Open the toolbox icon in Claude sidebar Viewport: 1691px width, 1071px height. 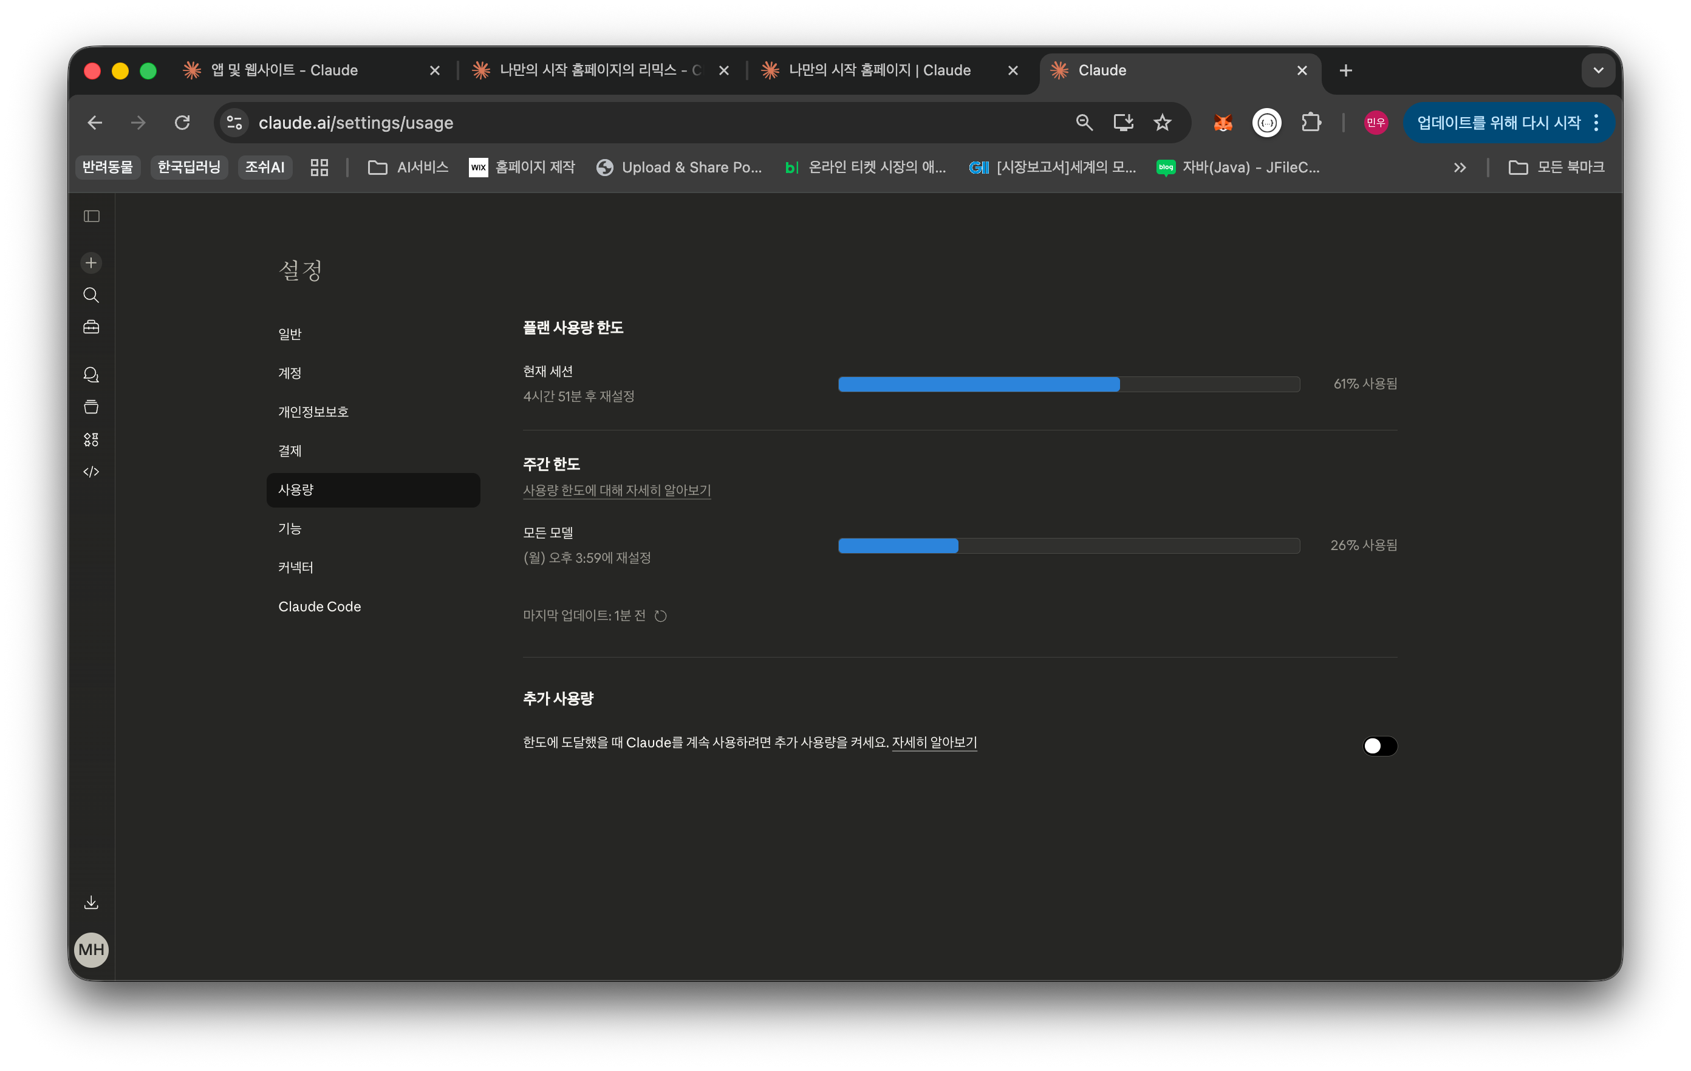91,328
